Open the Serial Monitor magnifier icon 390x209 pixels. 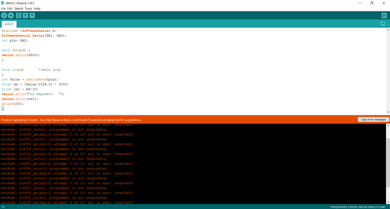tap(384, 16)
